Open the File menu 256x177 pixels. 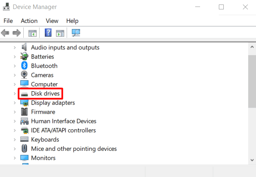click(x=8, y=21)
